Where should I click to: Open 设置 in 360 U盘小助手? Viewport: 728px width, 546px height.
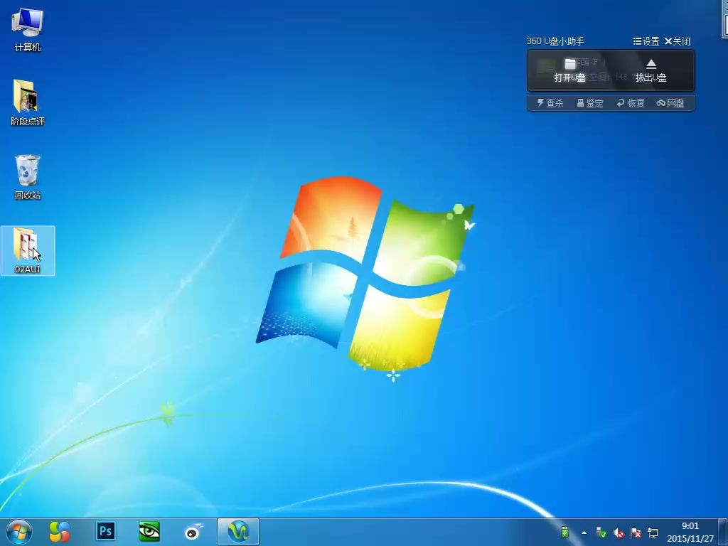(x=646, y=41)
